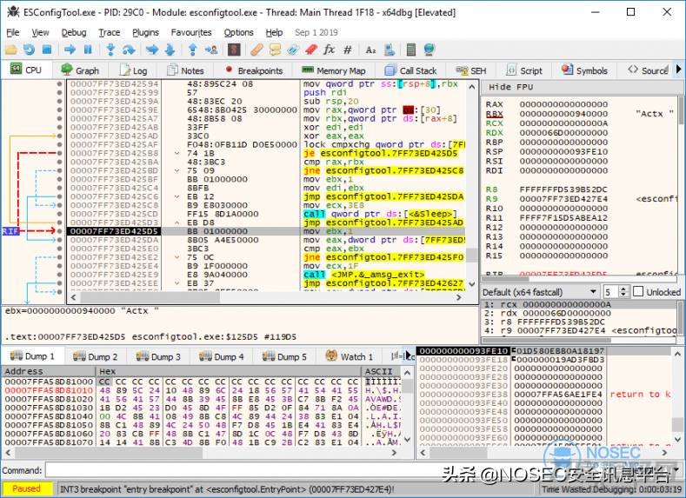Open the Plugins menu
Viewport: 686px width, 498px height.
coord(145,32)
